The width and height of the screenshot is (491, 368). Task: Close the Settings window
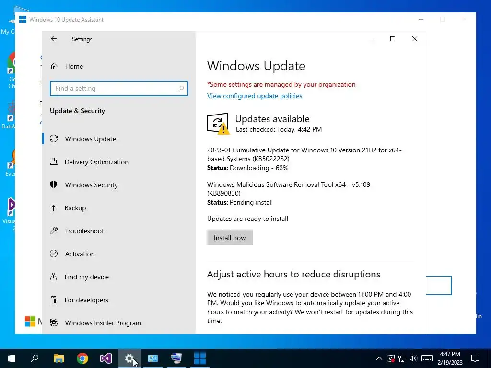pos(415,39)
